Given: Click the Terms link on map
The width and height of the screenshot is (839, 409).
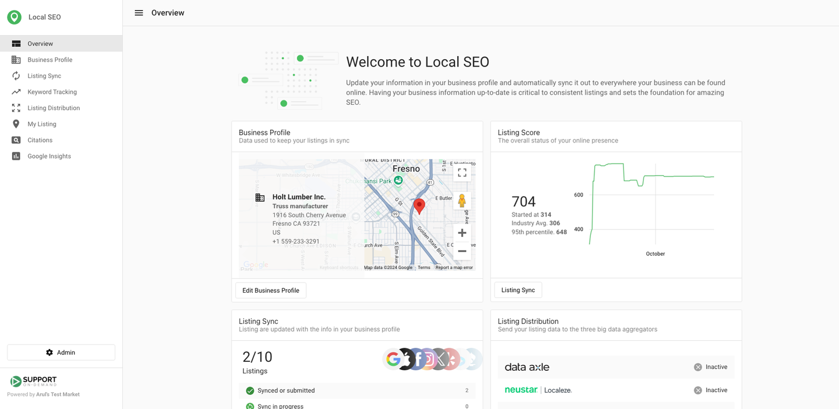Looking at the screenshot, I should pyautogui.click(x=424, y=267).
